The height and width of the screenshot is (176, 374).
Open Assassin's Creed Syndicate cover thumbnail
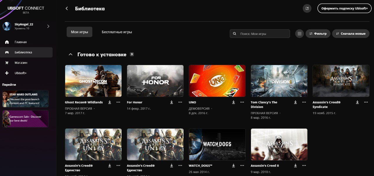(x=341, y=81)
